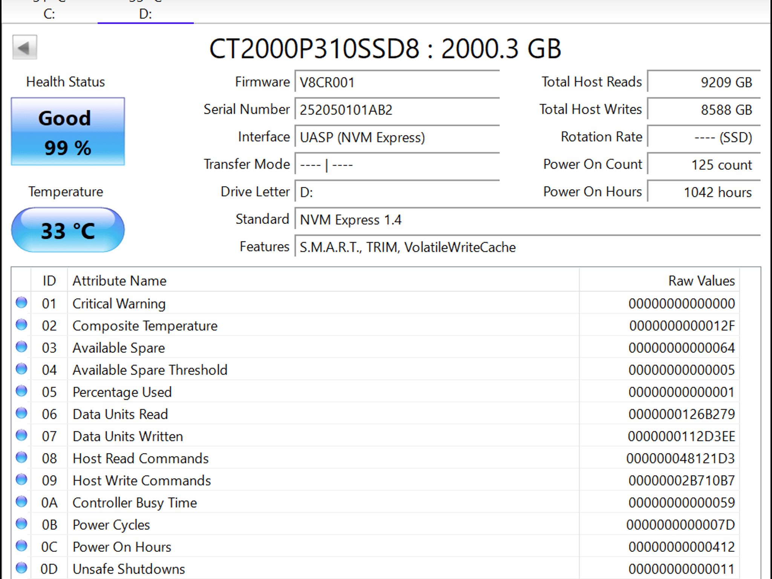
Task: Select the Power Cycles attribute name
Action: tap(111, 525)
